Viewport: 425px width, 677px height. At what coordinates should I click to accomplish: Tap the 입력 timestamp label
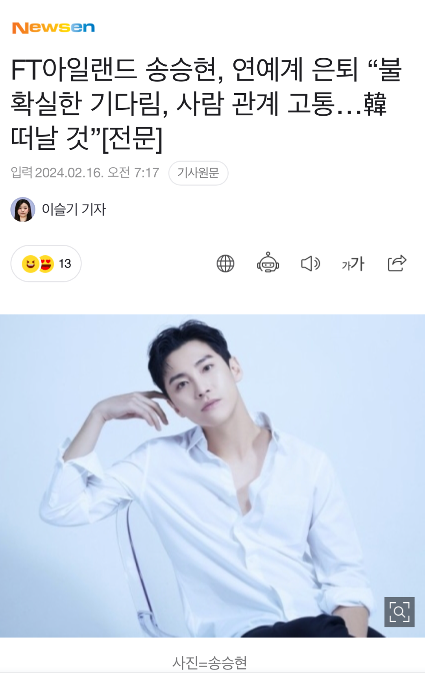tap(22, 173)
